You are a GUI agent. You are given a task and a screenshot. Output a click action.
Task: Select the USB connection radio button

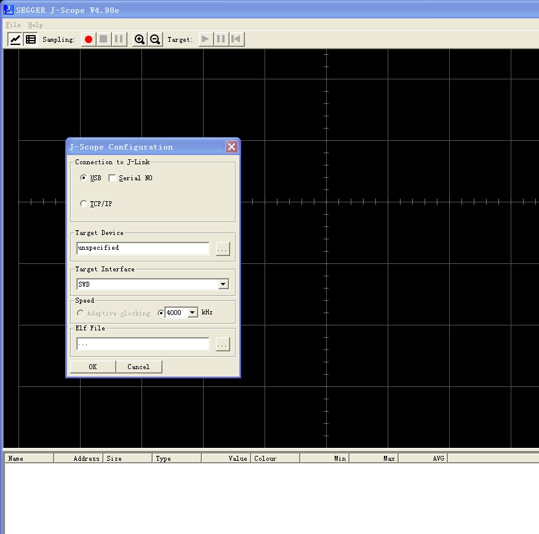[83, 178]
